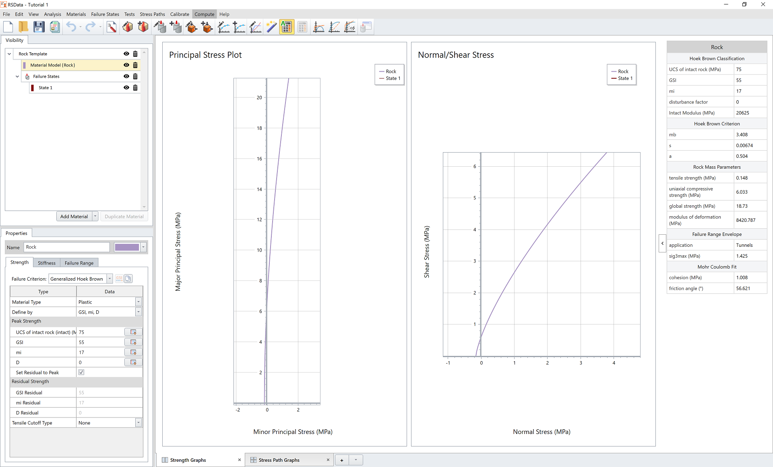Switch to the Stiffness tab
This screenshot has width=773, height=467.
[47, 263]
